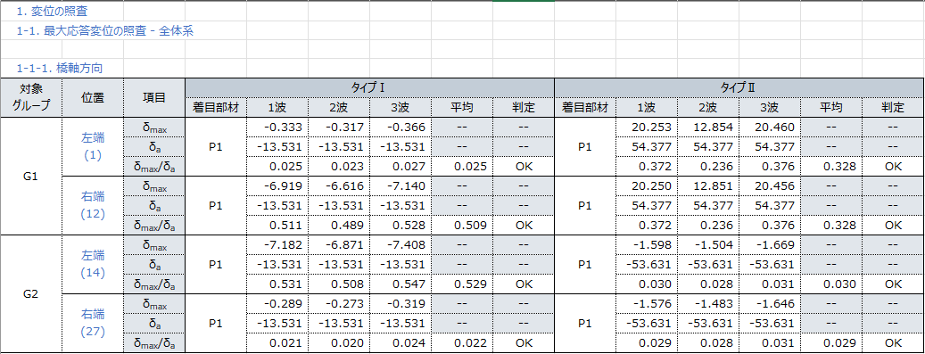Select the 位置 header cell
Screen dimensions: 925x354
coord(93,97)
